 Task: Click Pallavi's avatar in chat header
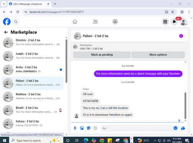pos(78,36)
